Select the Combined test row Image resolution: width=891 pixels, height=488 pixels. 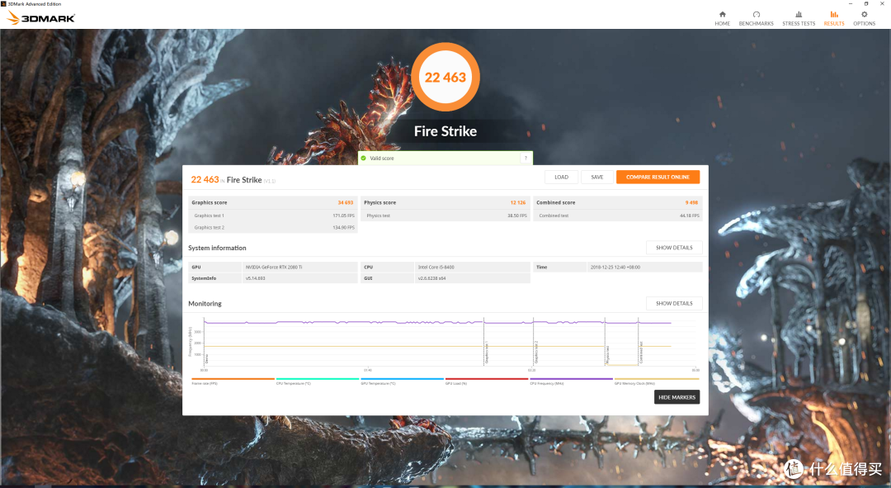click(618, 216)
